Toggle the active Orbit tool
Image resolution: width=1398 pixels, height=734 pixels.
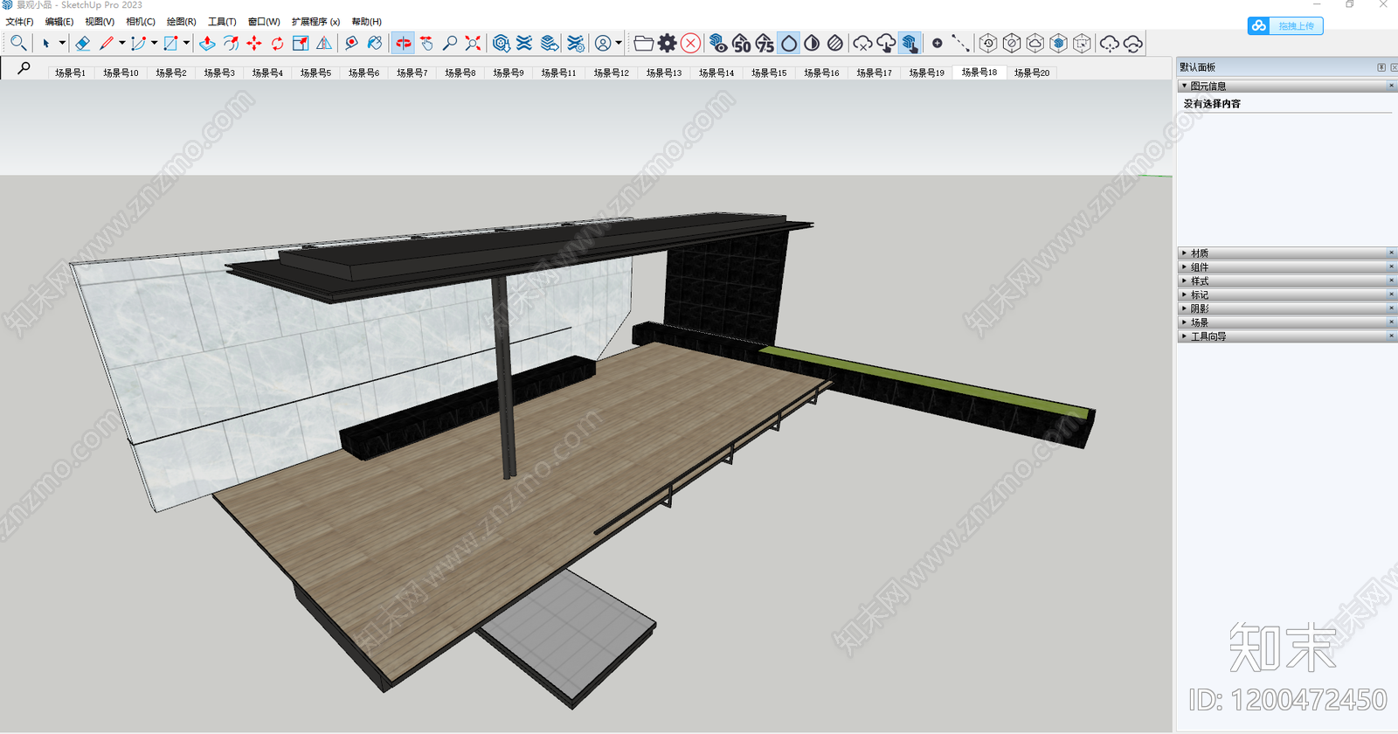click(x=403, y=43)
